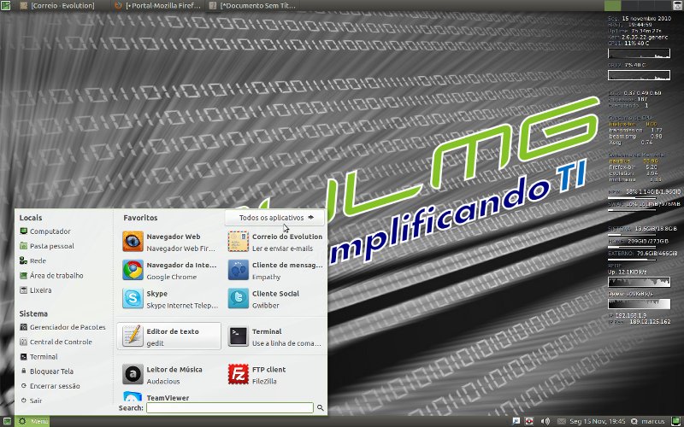Switch to Documento Sem Título window
This screenshot has height=427, width=684.
pyautogui.click(x=253, y=6)
